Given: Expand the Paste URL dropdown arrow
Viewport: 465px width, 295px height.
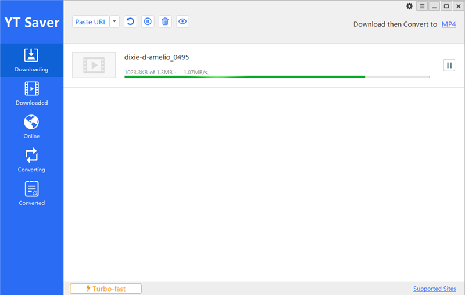Looking at the screenshot, I should 115,21.
